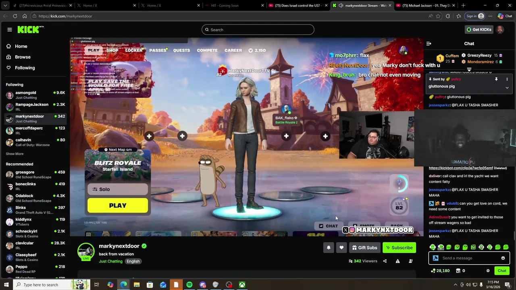The height and width of the screenshot is (290, 516).
Task: Open a new browser tab
Action: (x=463, y=6)
